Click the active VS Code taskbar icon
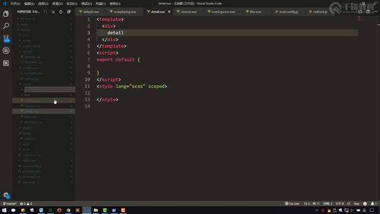 coord(87,210)
